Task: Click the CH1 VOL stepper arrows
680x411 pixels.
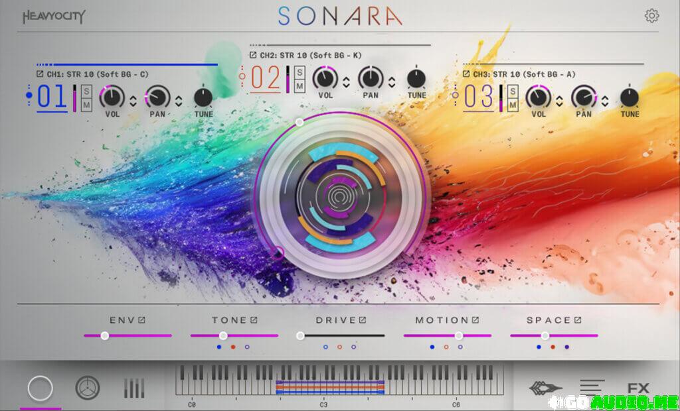Action: click(133, 101)
